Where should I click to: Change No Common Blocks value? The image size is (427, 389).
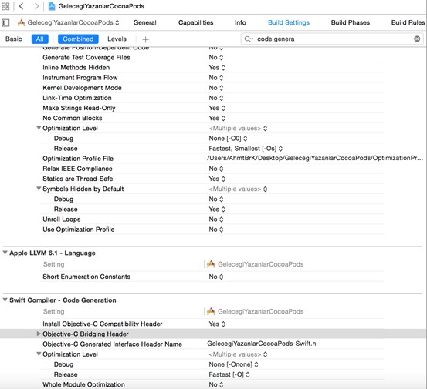click(x=217, y=118)
